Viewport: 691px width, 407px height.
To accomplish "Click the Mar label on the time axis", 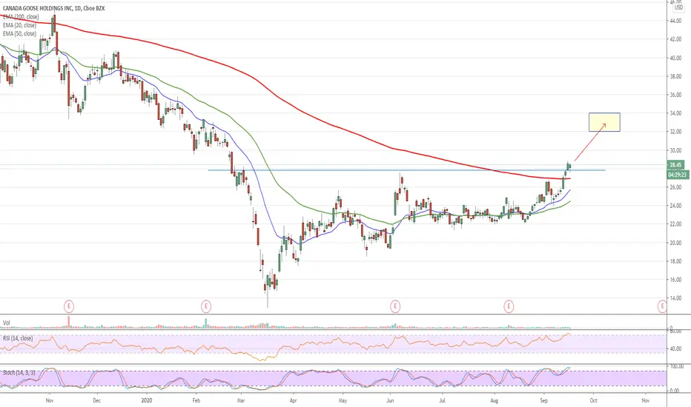I will point(241,400).
